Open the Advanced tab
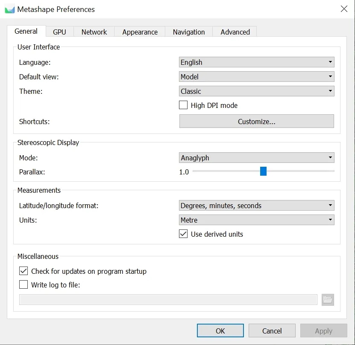 [235, 32]
